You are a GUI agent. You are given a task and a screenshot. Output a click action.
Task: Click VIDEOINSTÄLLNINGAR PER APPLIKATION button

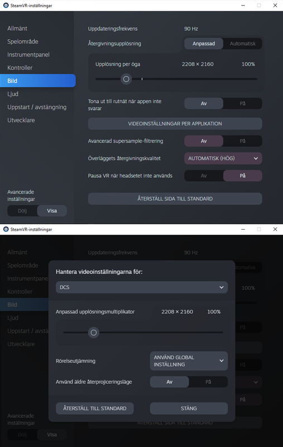pos(175,123)
